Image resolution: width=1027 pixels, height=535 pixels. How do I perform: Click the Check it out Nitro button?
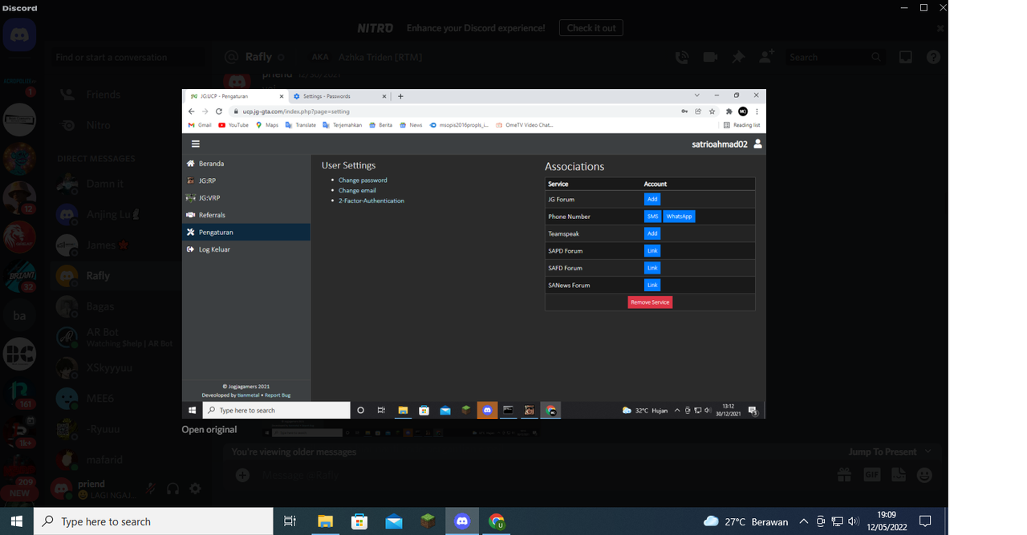pyautogui.click(x=591, y=28)
